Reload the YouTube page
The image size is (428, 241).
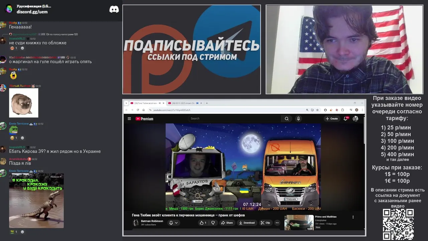(138, 110)
